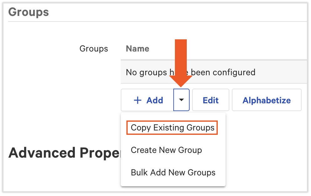Viewport: 311px width, 196px height.
Task: Pick Bulk Add New Groups entry
Action: coord(173,173)
